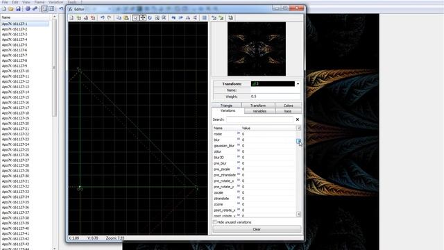Click the variations list scroll-down arrow
The width and height of the screenshot is (444, 250).
pos(298,214)
